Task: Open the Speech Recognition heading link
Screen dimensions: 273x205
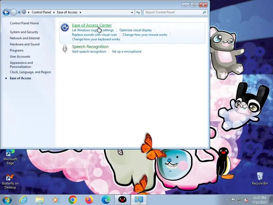Action: [x=90, y=46]
